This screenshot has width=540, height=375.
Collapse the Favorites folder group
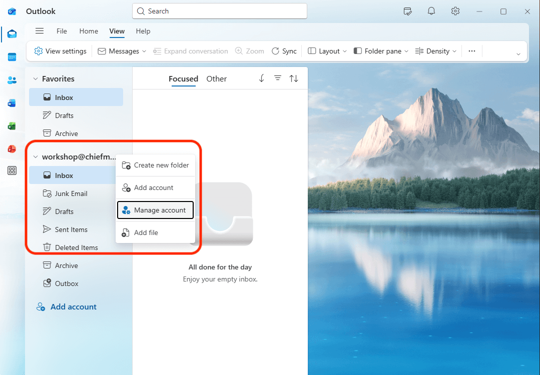[x=36, y=79]
